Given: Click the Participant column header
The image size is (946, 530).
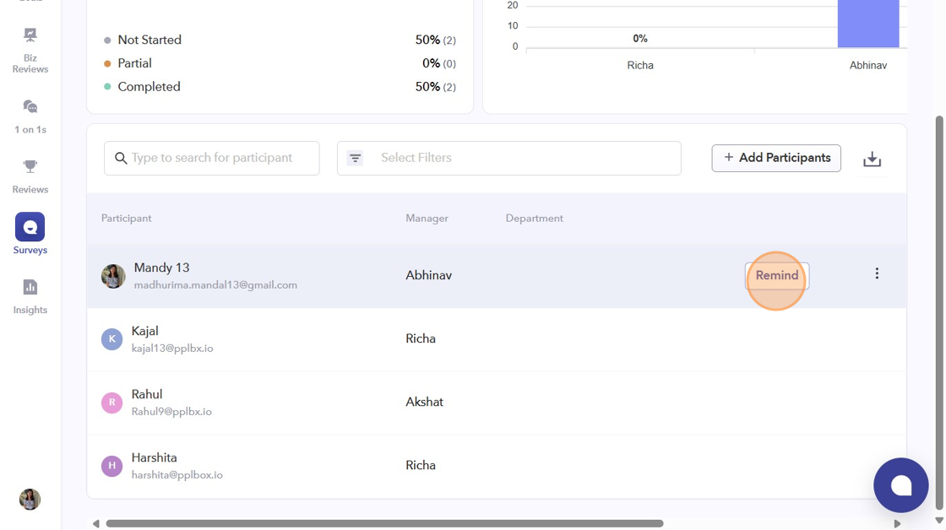Looking at the screenshot, I should click(x=126, y=219).
